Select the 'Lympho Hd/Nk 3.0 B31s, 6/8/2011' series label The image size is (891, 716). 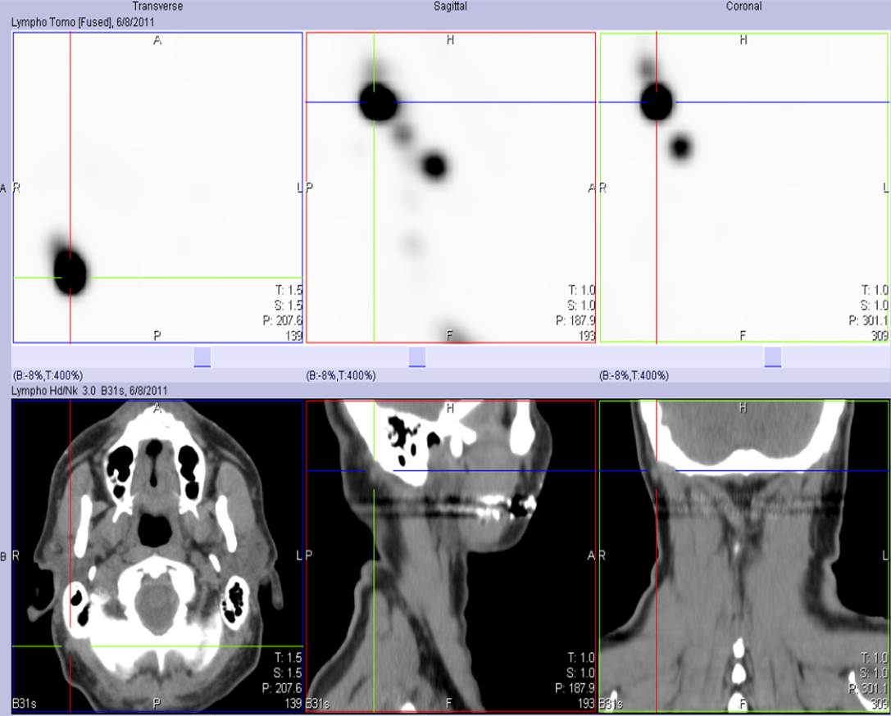[89, 391]
